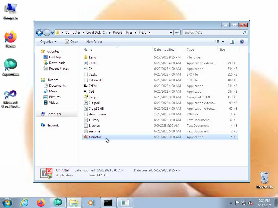Open the Recycle Bin

coord(264,180)
